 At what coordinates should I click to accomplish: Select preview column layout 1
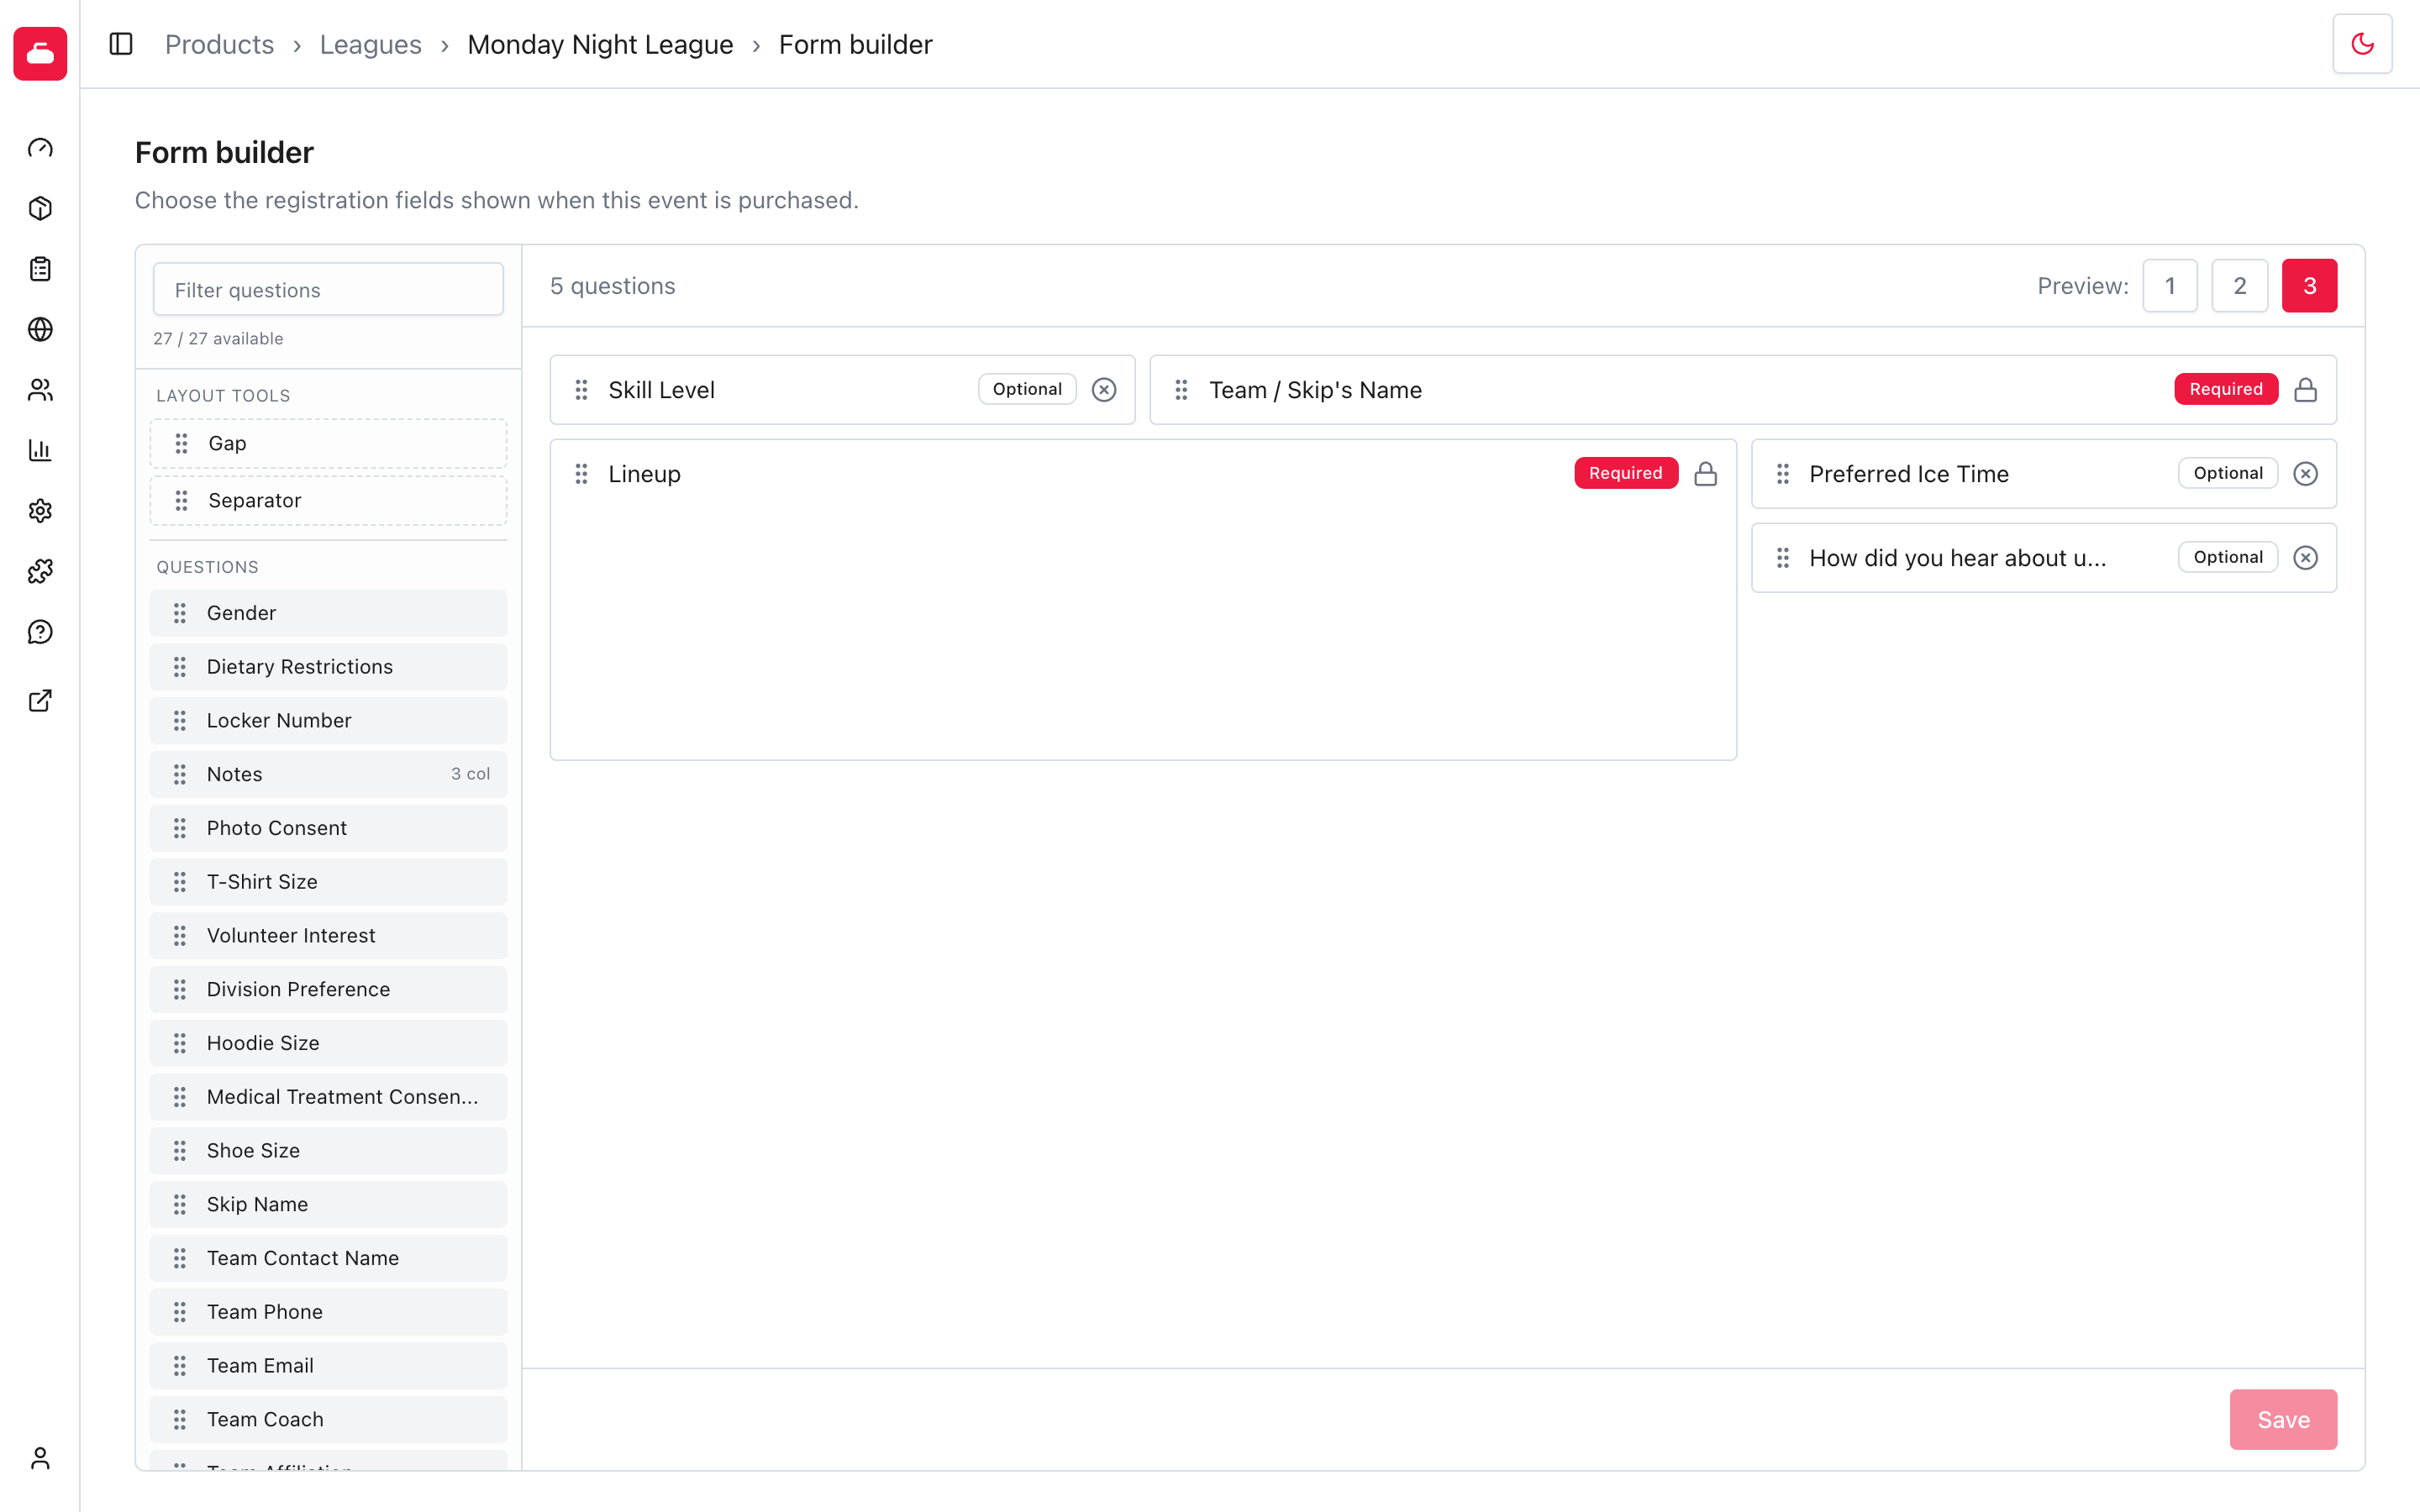point(2170,286)
